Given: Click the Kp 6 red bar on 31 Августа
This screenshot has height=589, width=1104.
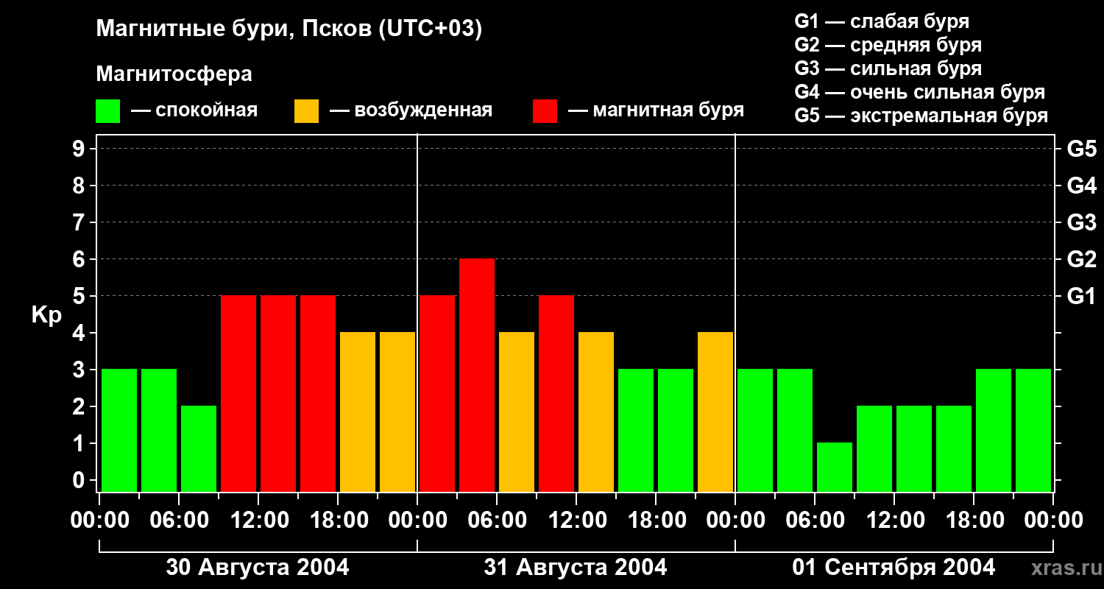Looking at the screenshot, I should tap(477, 375).
